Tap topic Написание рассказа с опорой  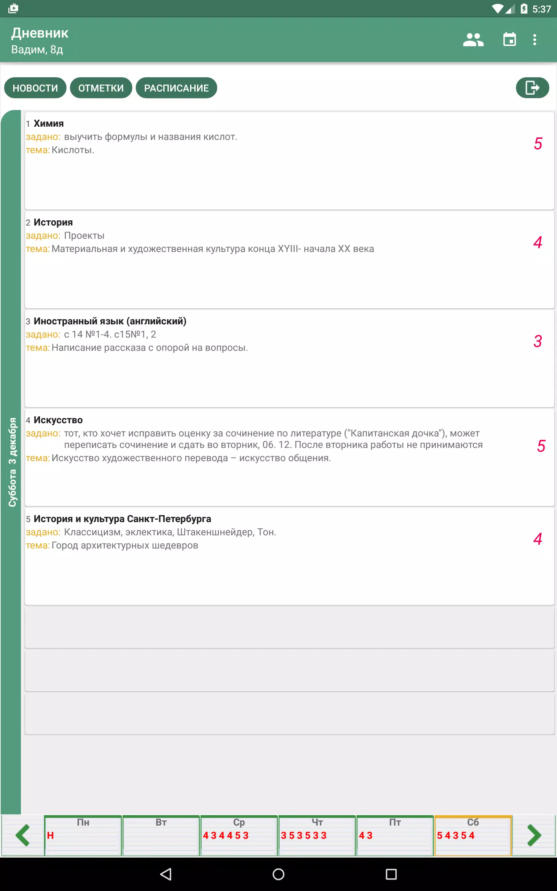click(150, 348)
